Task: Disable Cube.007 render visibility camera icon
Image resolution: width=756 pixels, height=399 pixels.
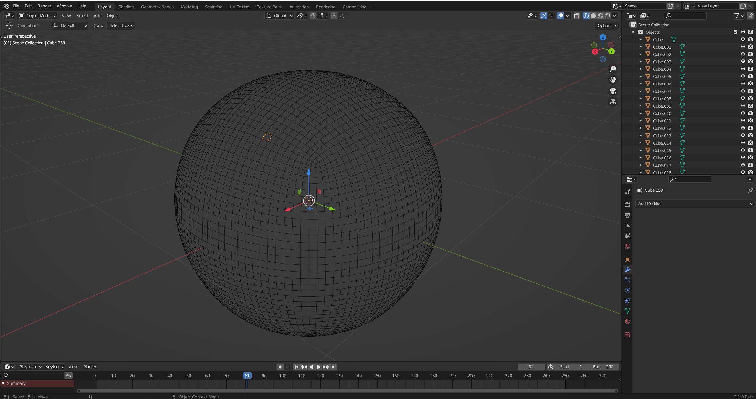Action: click(750, 91)
